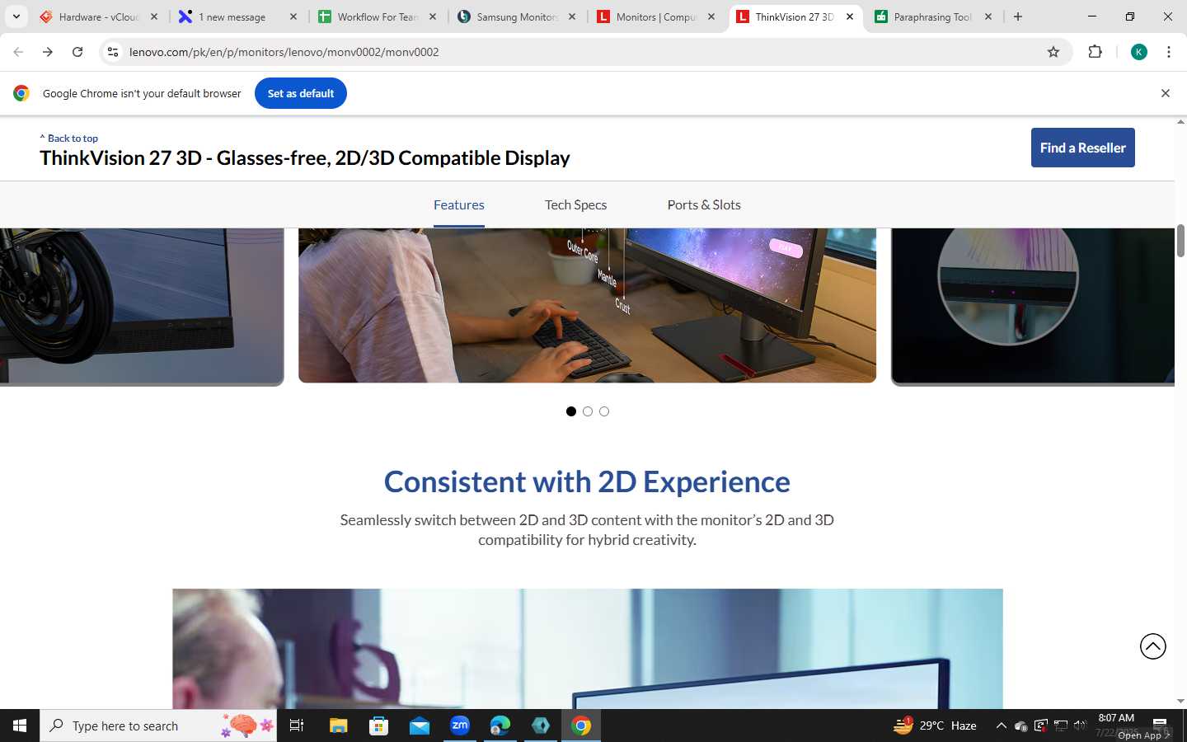This screenshot has width=1187, height=742.
Task: Click the Type here to search box
Action: [x=158, y=726]
